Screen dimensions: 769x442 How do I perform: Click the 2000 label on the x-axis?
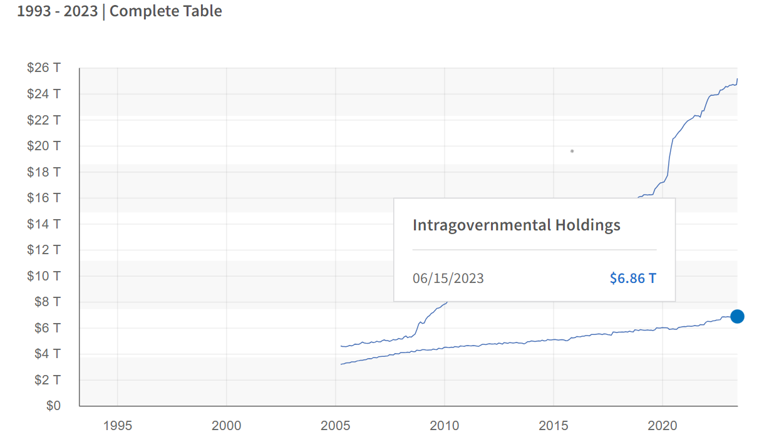pyautogui.click(x=227, y=426)
